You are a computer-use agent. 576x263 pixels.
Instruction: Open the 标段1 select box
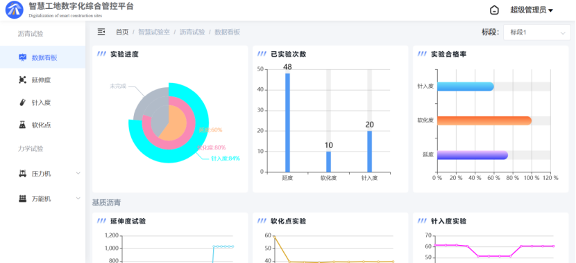[536, 33]
